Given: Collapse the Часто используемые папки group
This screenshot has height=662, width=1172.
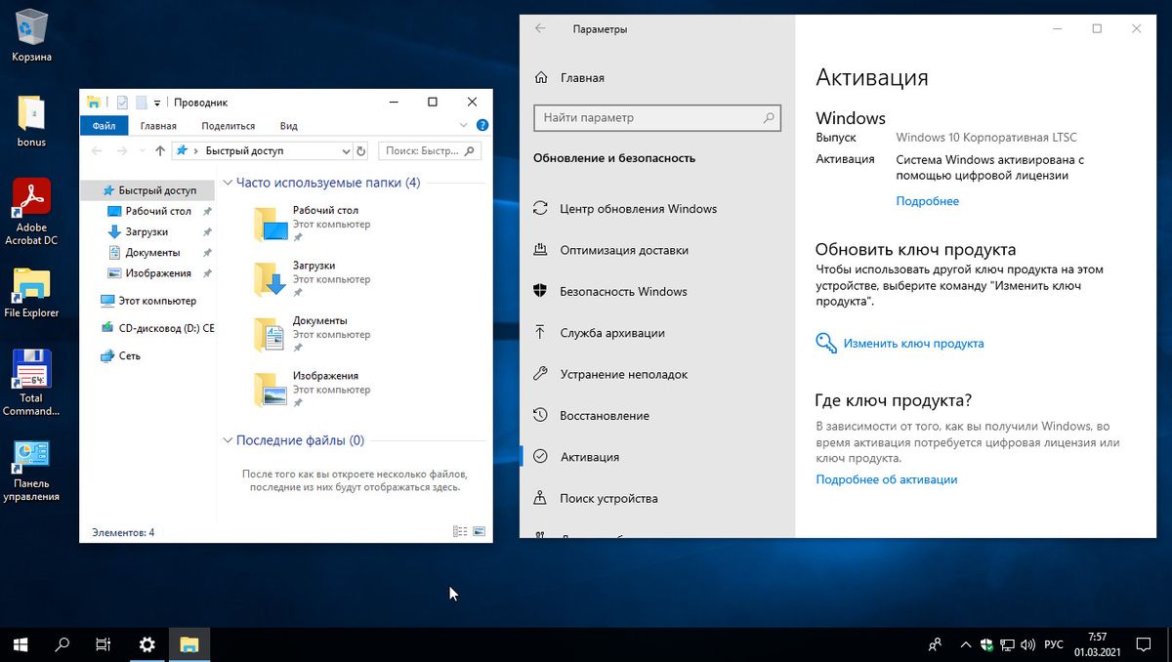Looking at the screenshot, I should tap(229, 183).
